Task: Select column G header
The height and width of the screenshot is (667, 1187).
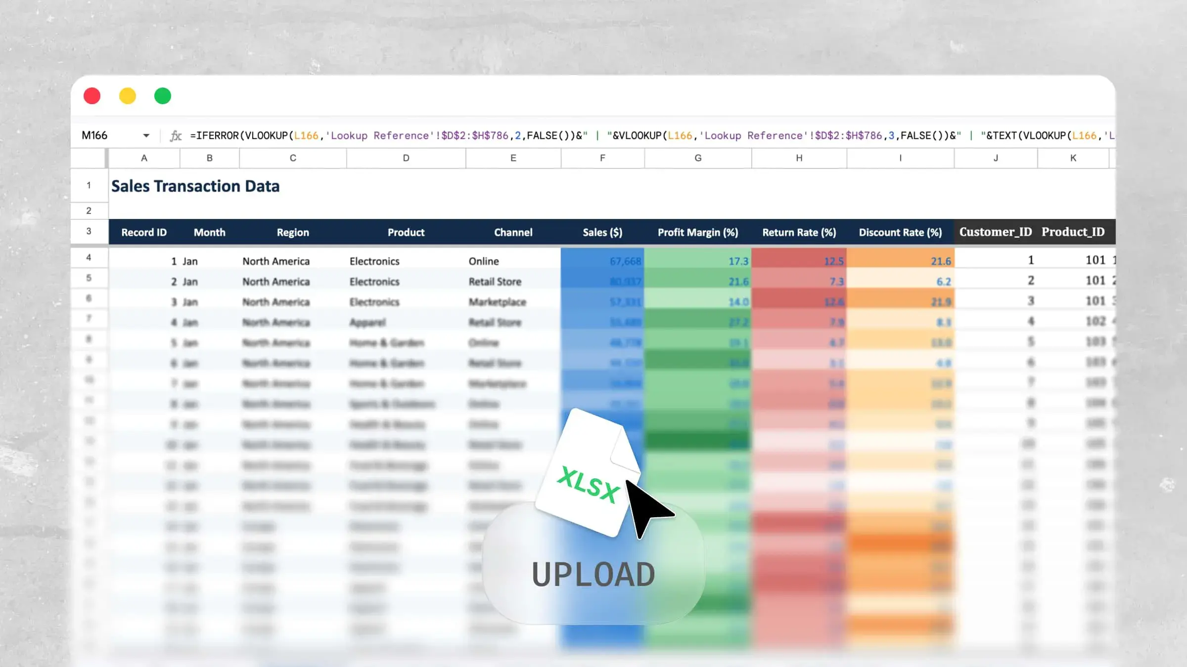Action: [698, 158]
